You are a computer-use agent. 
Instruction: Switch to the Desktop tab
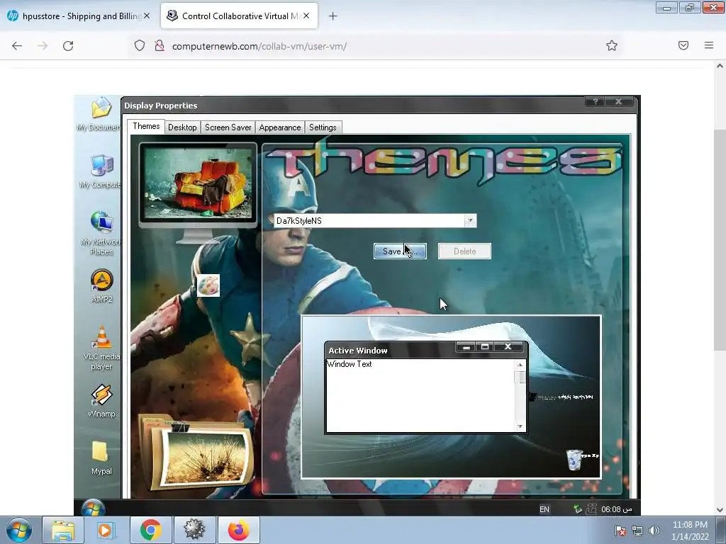pos(182,127)
